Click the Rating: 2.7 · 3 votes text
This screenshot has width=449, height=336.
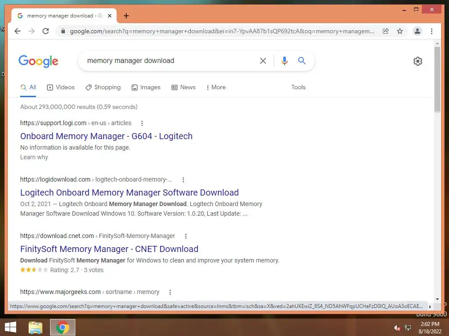point(77,270)
